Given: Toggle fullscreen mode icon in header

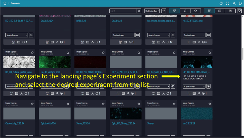Looking at the screenshot, I should click(227, 3).
